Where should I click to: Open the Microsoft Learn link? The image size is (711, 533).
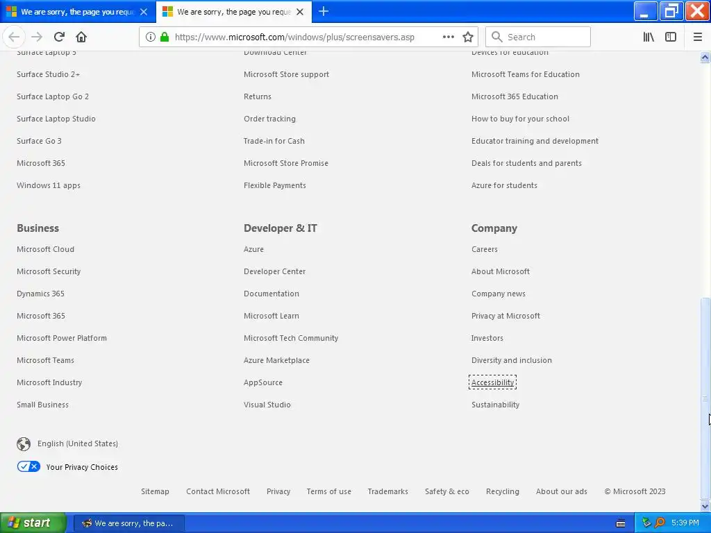[271, 316]
